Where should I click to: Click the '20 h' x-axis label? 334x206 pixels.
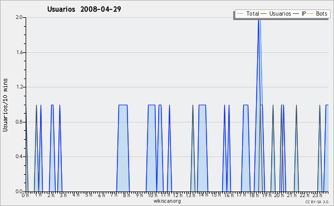[279, 195]
